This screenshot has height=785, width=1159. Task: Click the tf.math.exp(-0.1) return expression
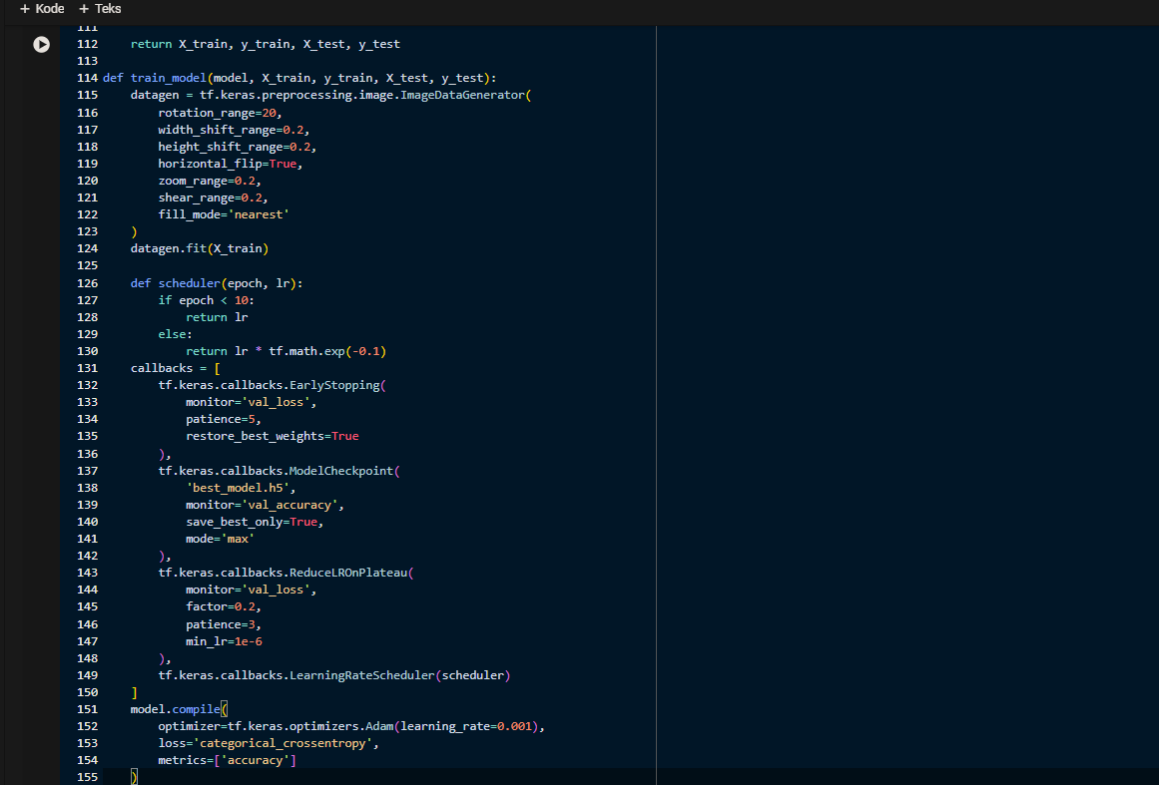[326, 351]
